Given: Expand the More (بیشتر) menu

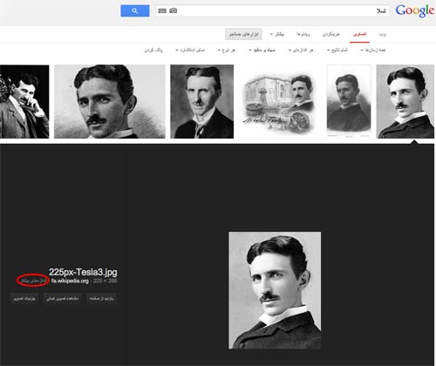Looking at the screenshot, I should tap(277, 34).
